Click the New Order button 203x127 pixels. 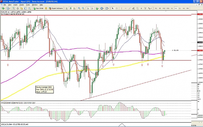point(38,8)
